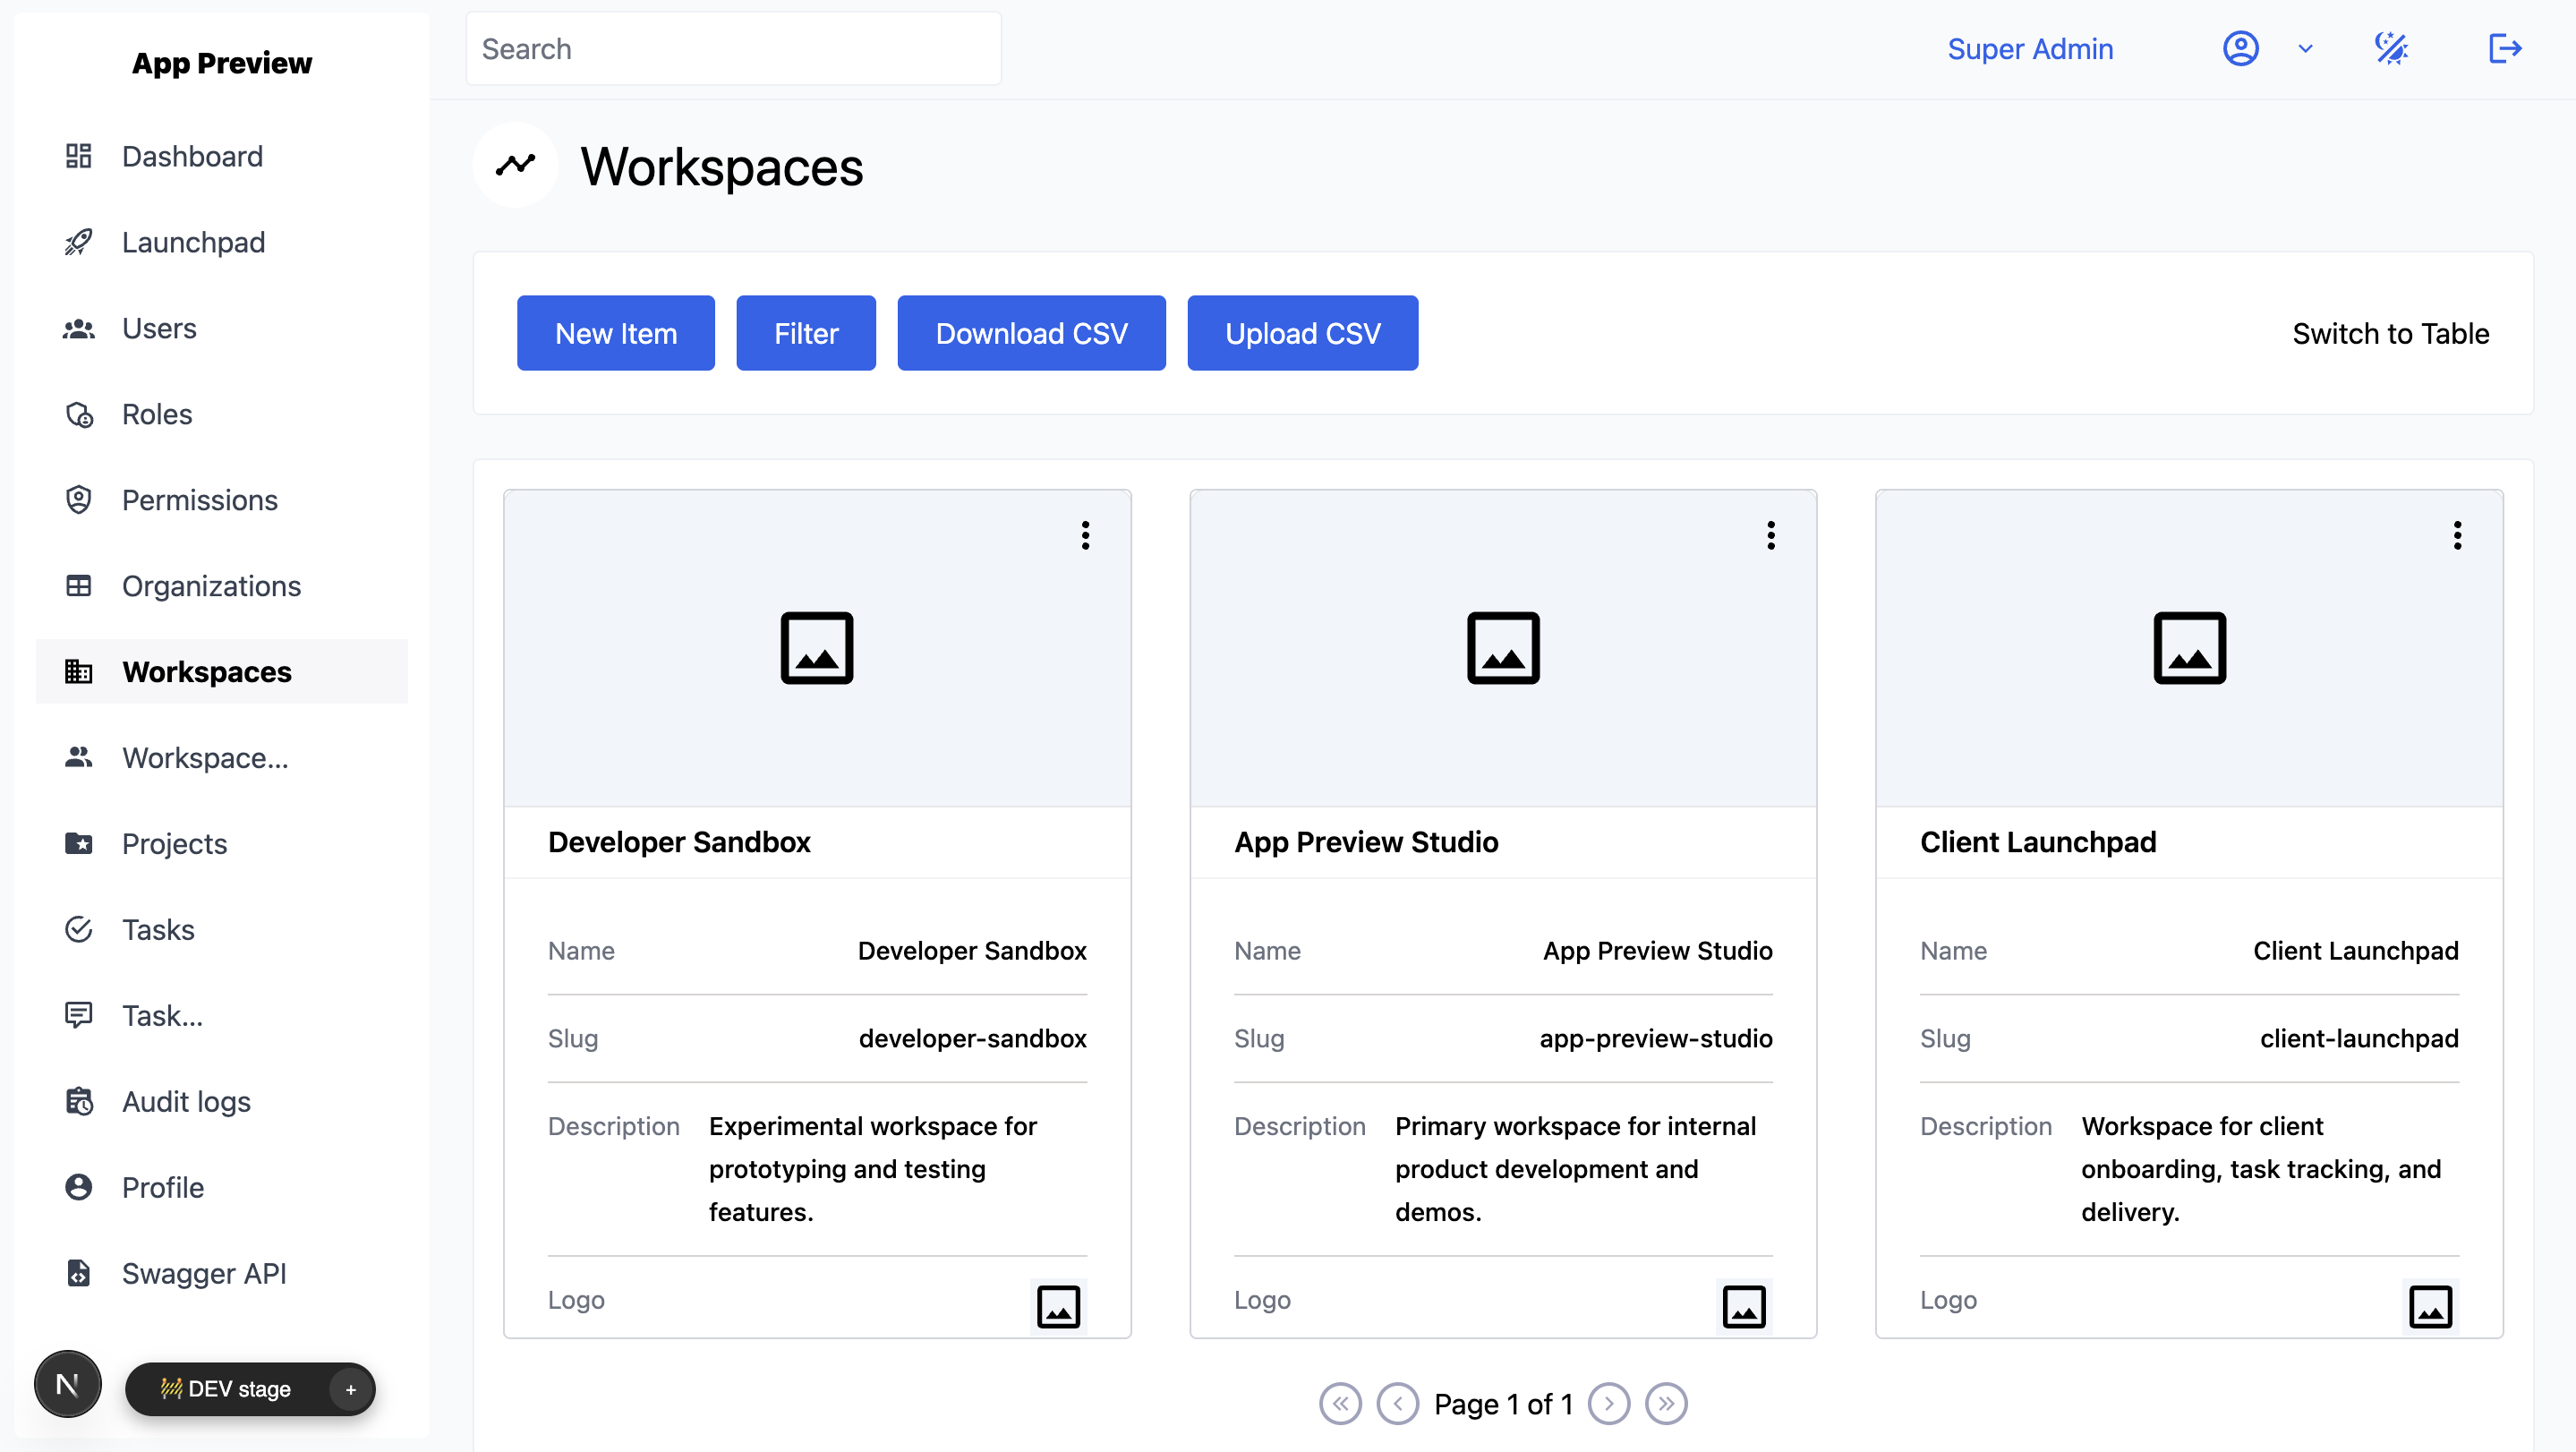This screenshot has height=1452, width=2576.
Task: Expand the DEV stage plus button
Action: 350,1390
